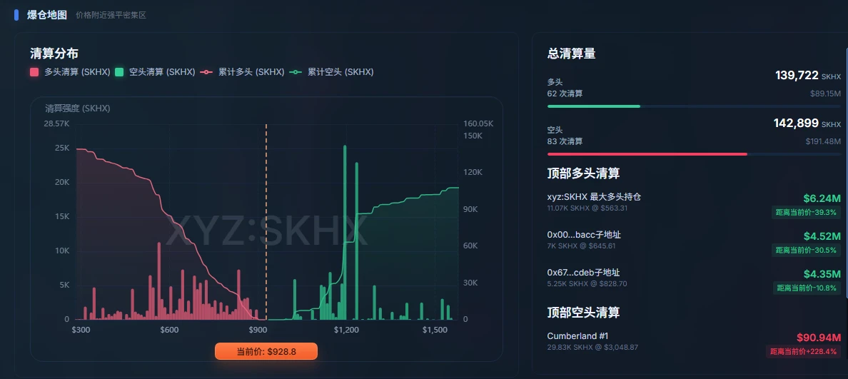Click the 距离当前价-39.3% badge

point(807,213)
